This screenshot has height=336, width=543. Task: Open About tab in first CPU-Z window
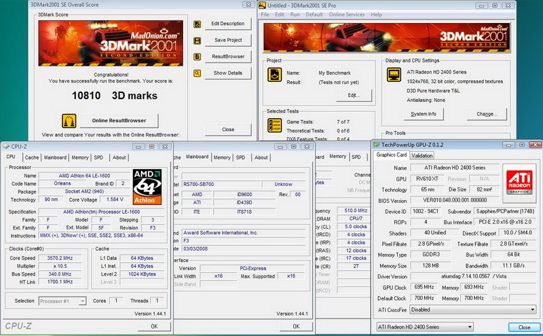119,157
